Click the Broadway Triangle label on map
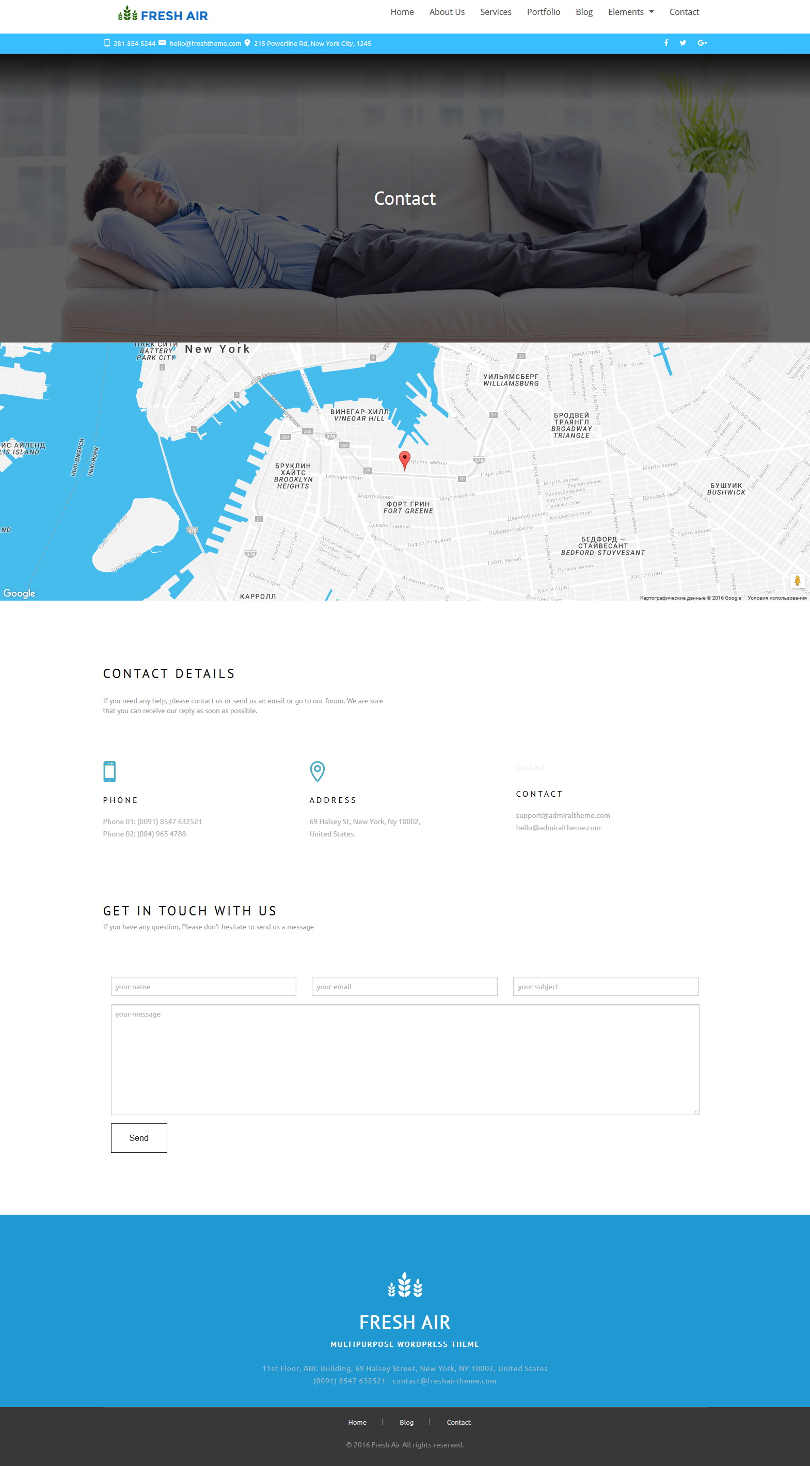 571,426
